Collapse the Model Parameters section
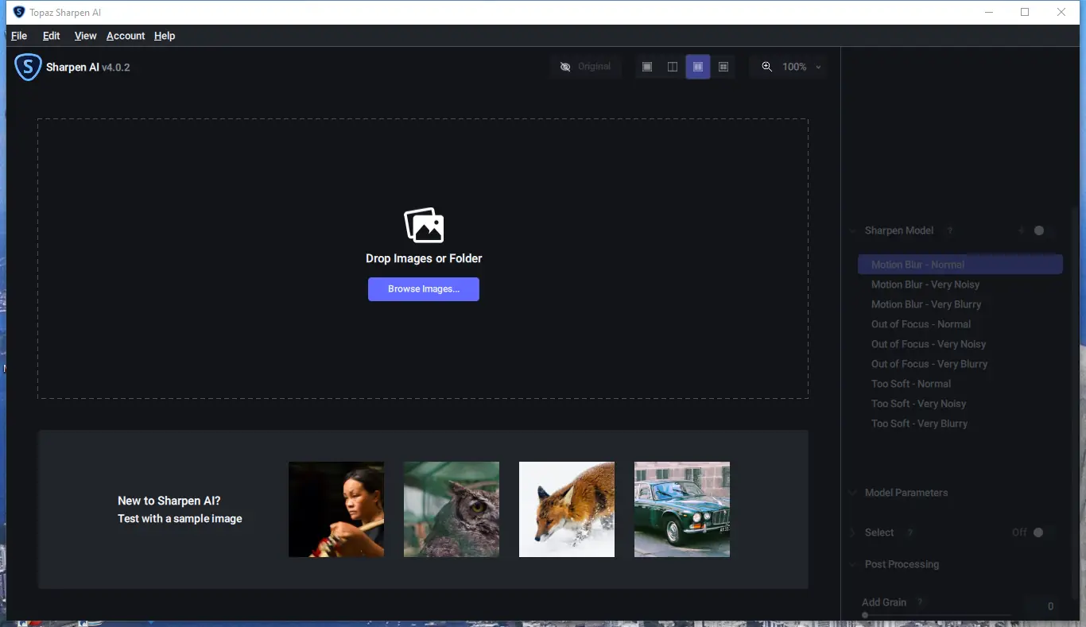Screen dimensions: 1086x627 tap(854, 493)
